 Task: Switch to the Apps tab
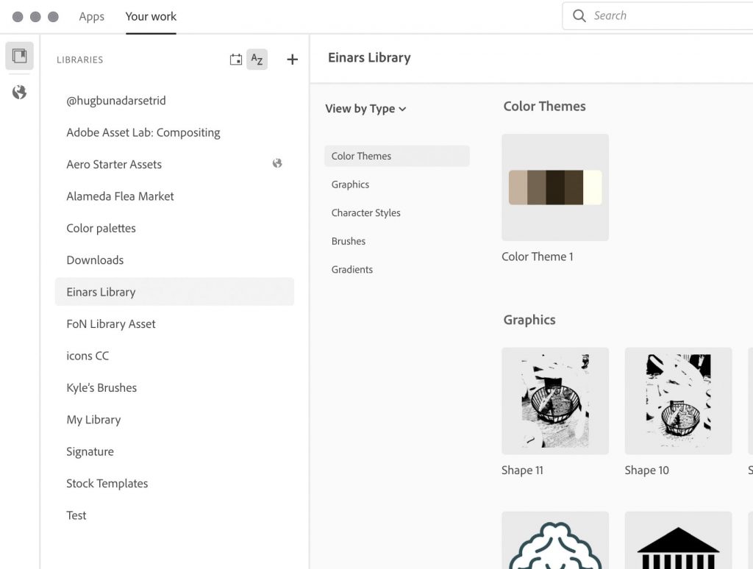point(91,16)
